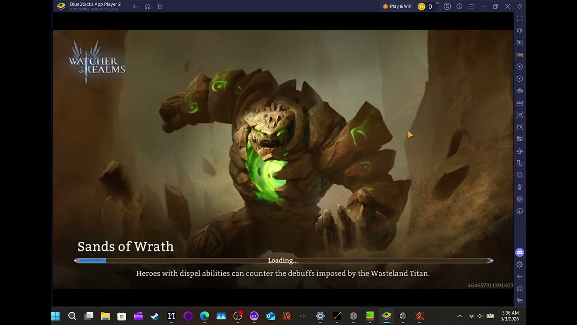This screenshot has width=577, height=325.
Task: Click the Android back arrow in the sidebar
Action: (520, 276)
